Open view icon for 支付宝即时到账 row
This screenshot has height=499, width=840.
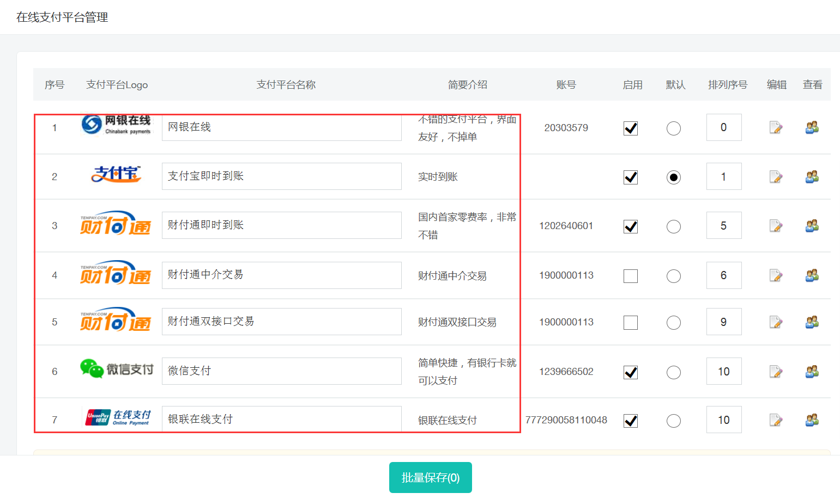pos(812,177)
